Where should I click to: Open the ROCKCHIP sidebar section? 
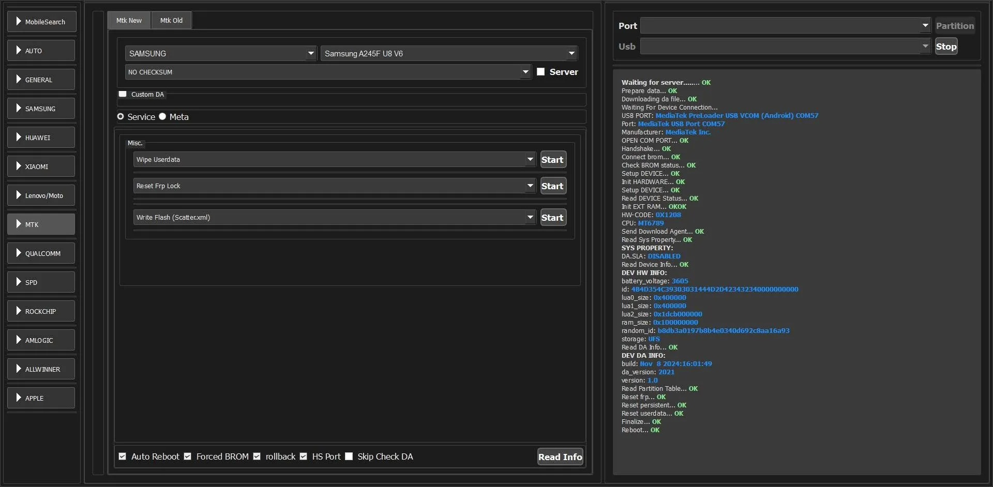[41, 311]
